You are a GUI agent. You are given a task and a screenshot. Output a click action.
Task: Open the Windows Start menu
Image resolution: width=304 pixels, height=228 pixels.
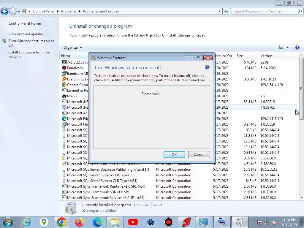(x=7, y=222)
